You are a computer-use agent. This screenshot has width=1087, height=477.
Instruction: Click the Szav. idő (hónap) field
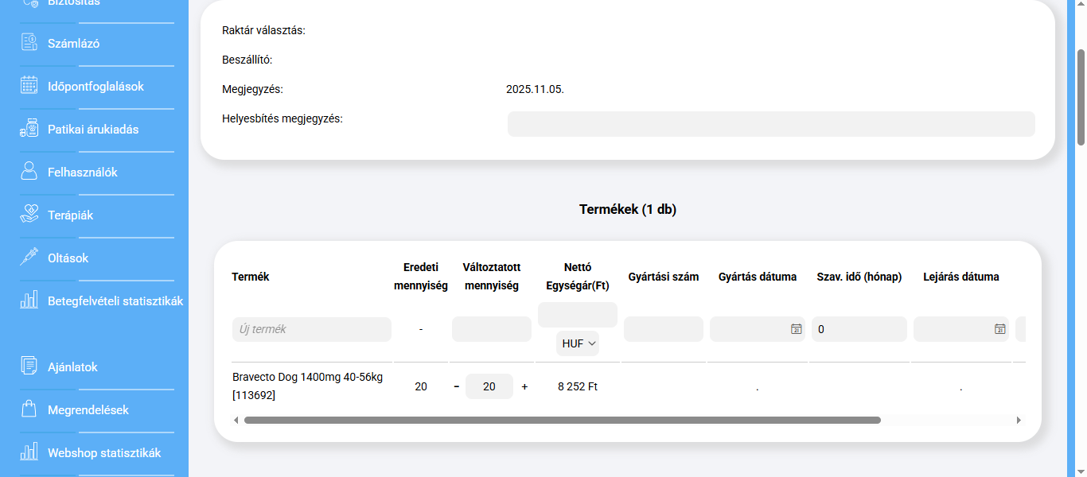coord(859,329)
